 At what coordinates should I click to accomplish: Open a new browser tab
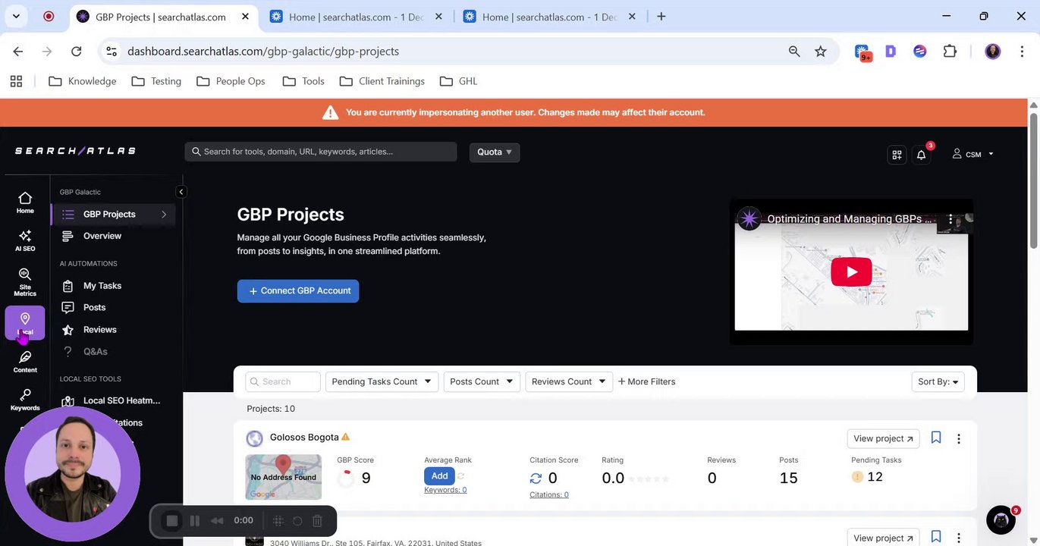tap(661, 16)
